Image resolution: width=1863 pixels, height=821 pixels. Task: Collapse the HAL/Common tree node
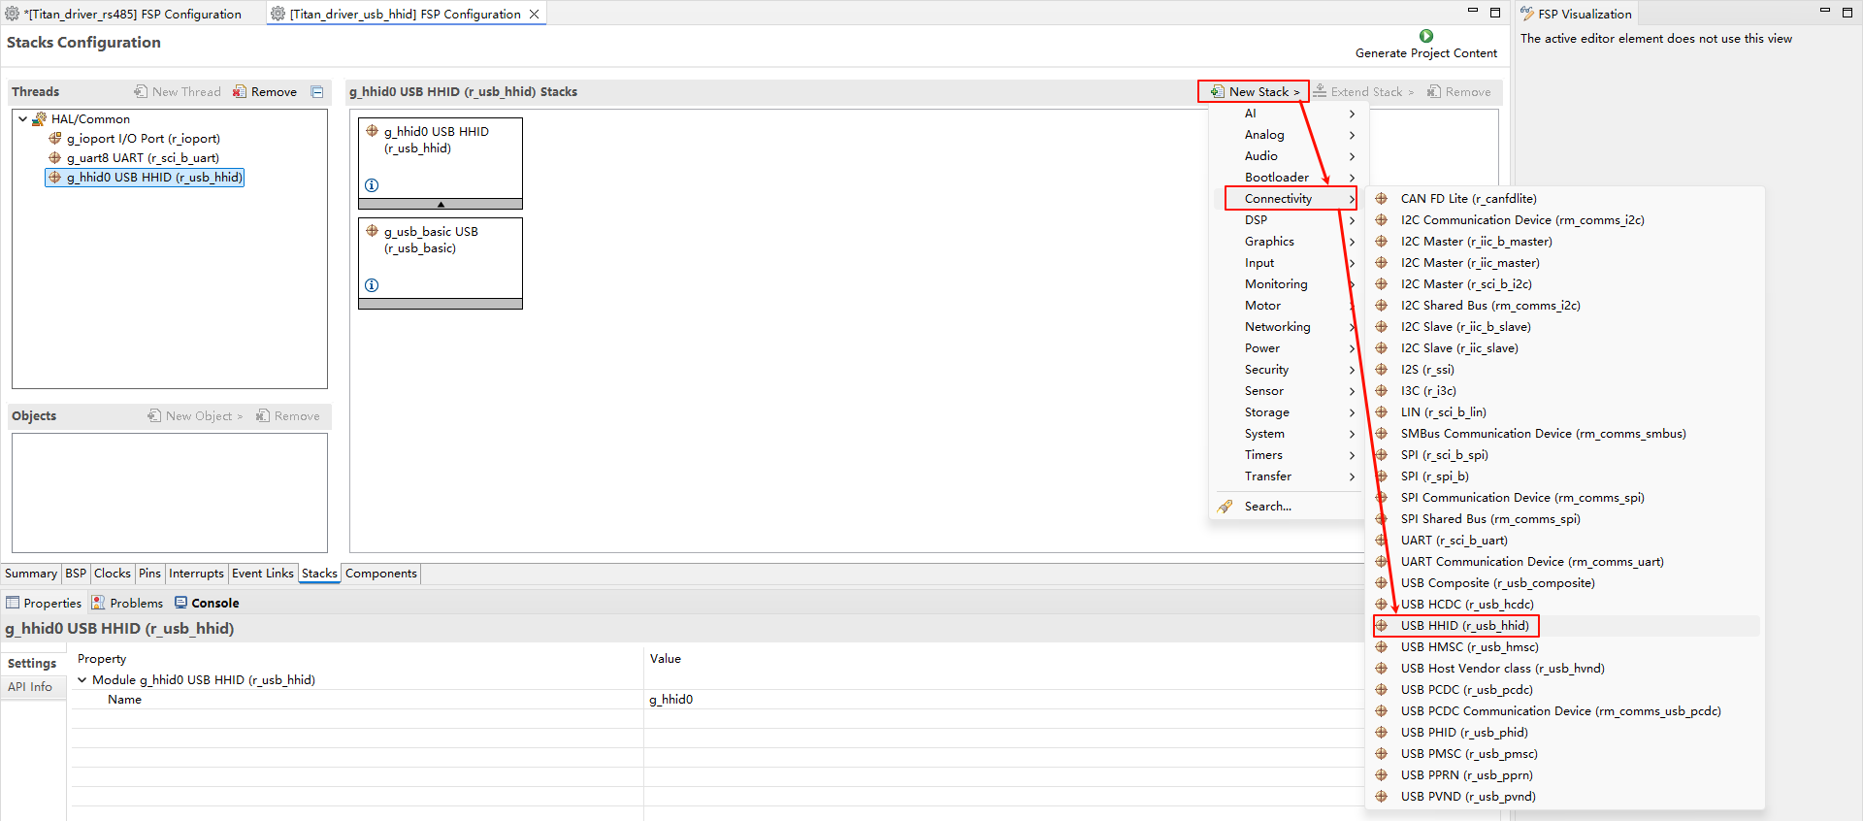22,119
